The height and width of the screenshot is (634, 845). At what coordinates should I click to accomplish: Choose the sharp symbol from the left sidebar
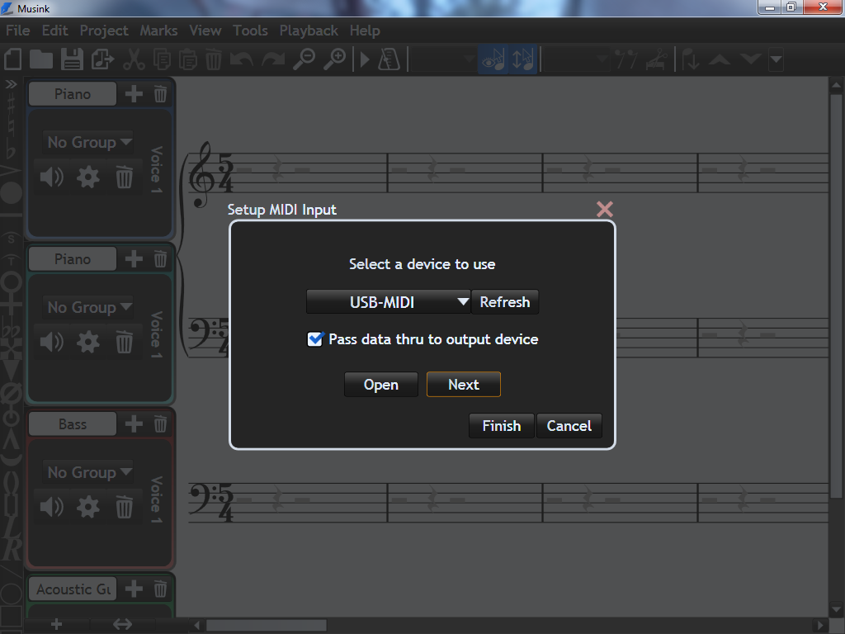(11, 103)
